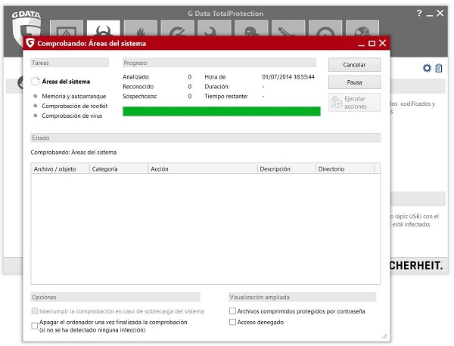The width and height of the screenshot is (454, 346).
Task: Sort by Acción column header
Action: point(203,168)
